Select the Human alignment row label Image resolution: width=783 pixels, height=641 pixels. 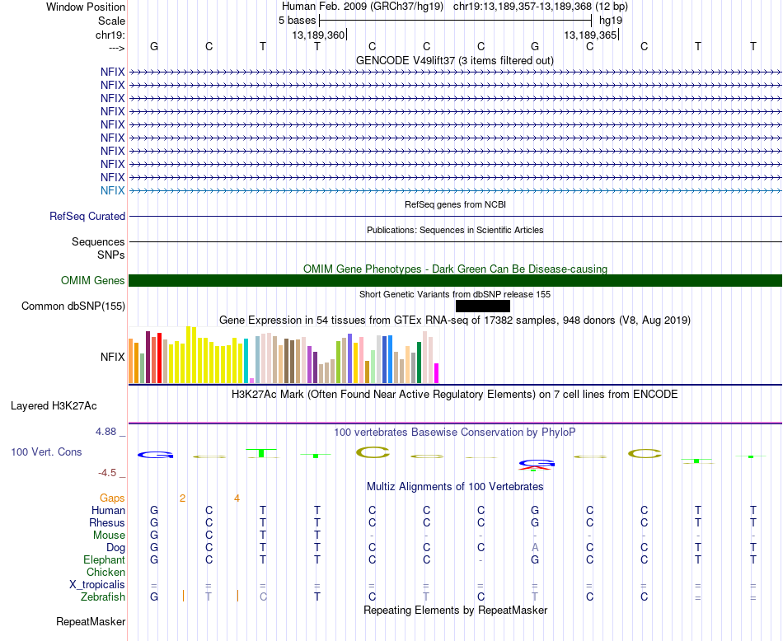[x=108, y=510]
